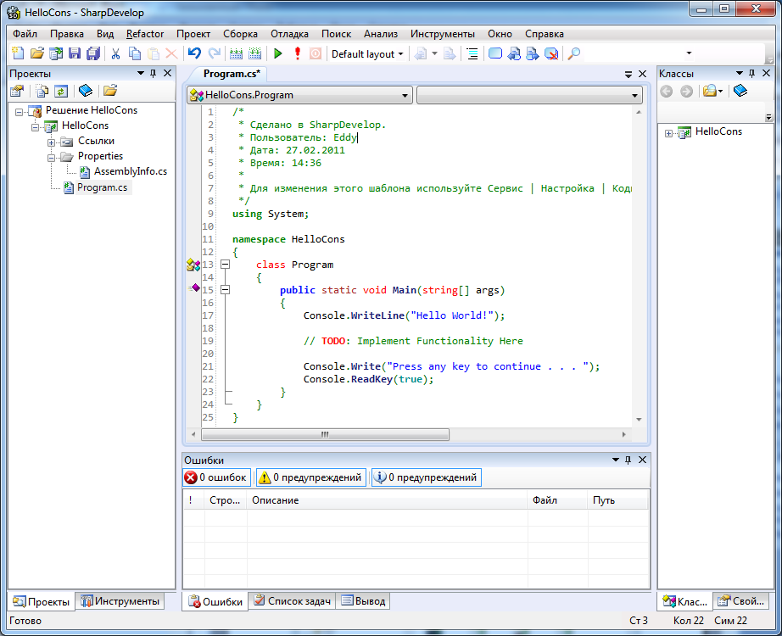
Task: Click the Файл column header in errors list
Action: 557,500
